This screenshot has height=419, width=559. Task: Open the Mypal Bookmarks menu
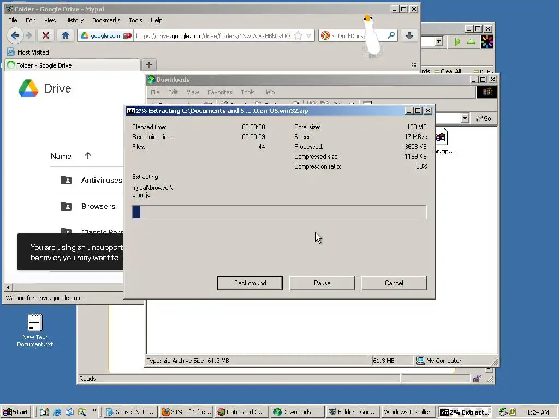[x=106, y=20]
